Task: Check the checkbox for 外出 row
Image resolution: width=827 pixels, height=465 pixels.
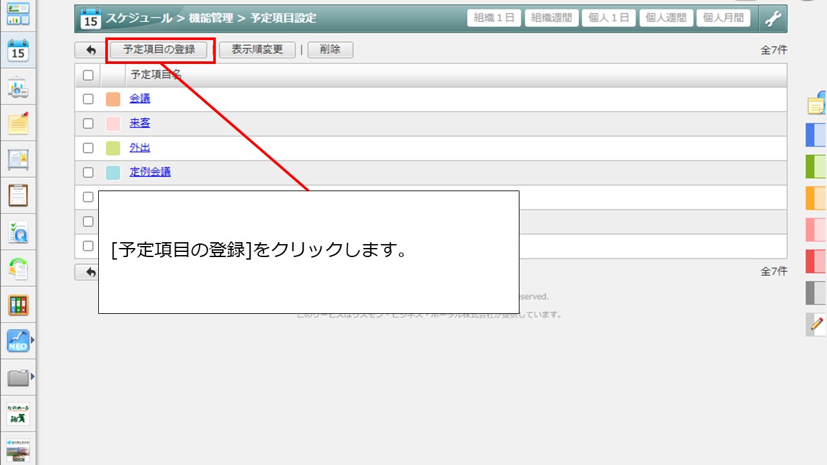Action: point(88,148)
